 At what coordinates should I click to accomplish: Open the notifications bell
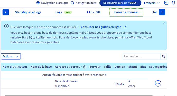(173, 3)
